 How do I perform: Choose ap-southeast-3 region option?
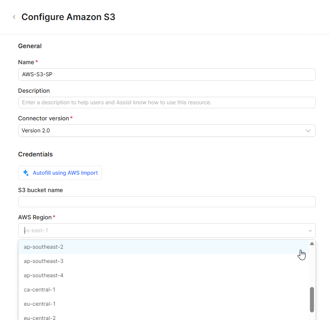tap(44, 261)
